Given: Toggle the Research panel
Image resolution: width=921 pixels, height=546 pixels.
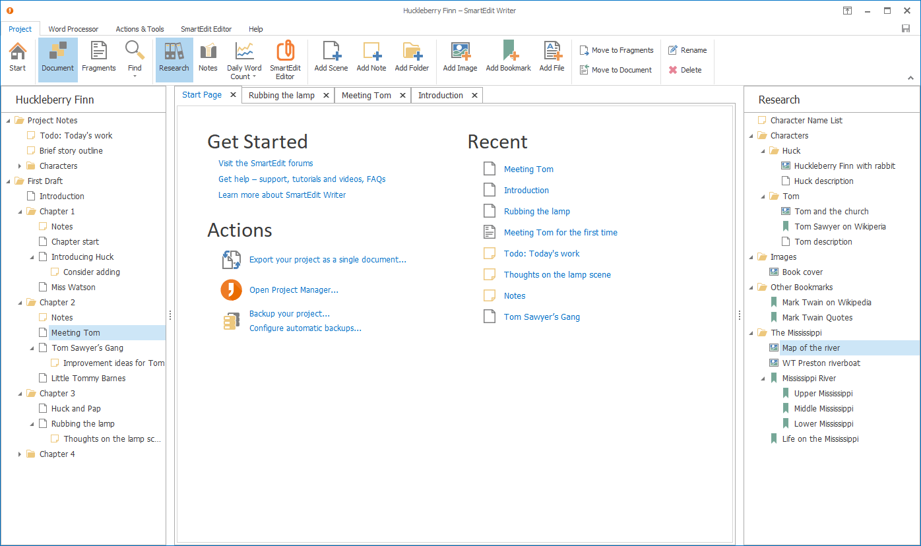Looking at the screenshot, I should pos(174,59).
